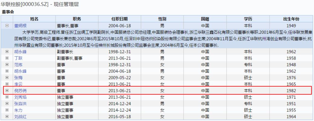This screenshot has width=314, height=121.
Task: Select birth year 1955 cell
Action: [291, 110]
